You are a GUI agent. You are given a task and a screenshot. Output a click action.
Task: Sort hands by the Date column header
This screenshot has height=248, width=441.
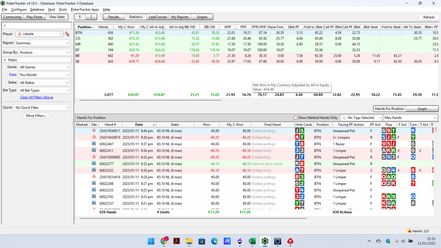coord(139,125)
